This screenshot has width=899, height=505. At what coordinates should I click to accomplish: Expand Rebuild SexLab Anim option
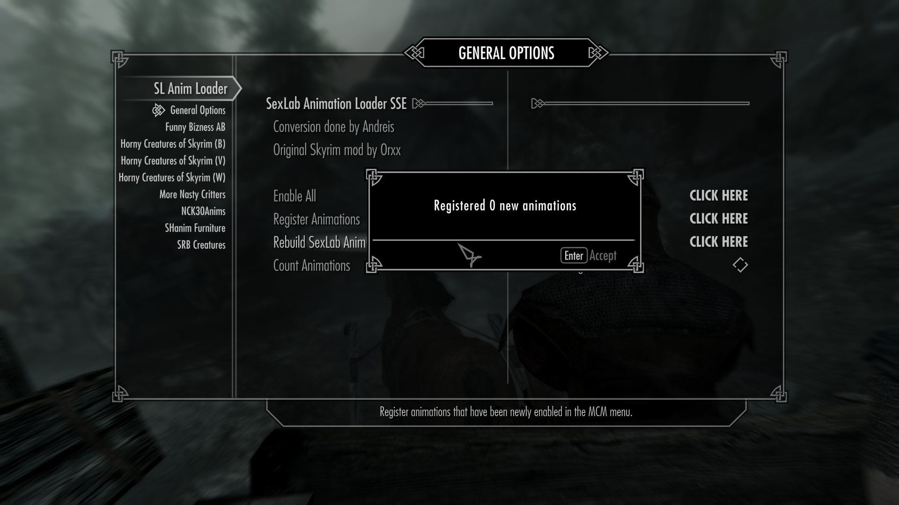[x=319, y=242]
